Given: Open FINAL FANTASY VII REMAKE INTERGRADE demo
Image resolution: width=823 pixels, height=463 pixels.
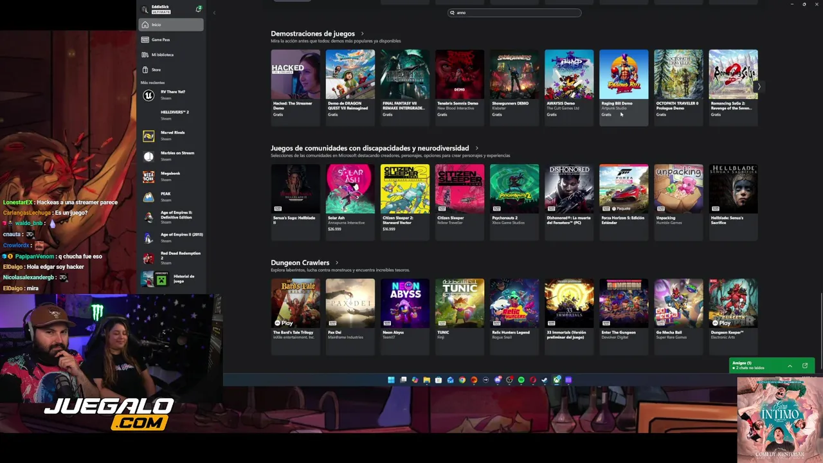Looking at the screenshot, I should click(404, 87).
